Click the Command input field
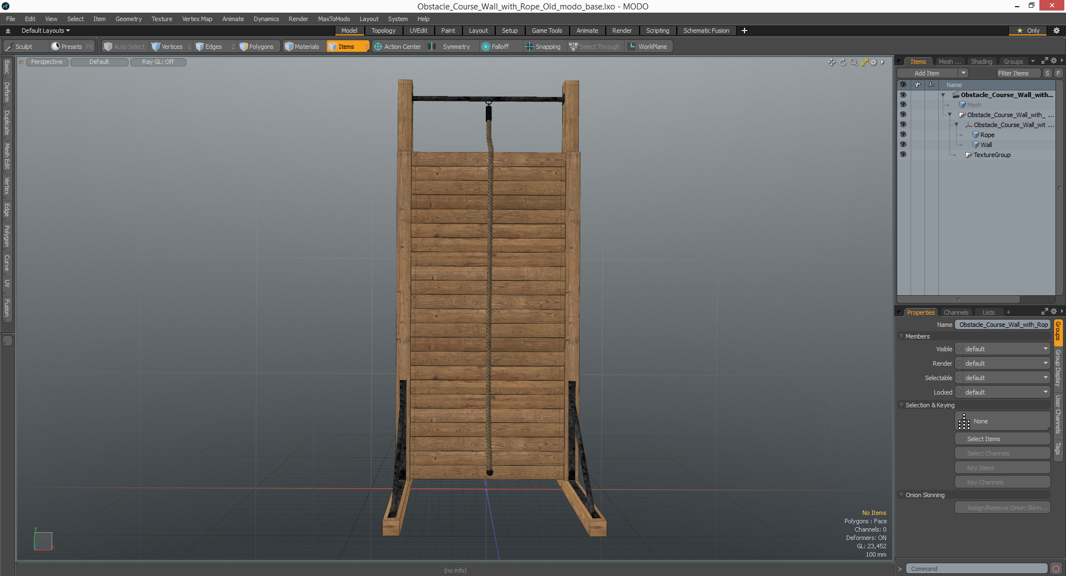Viewport: 1066px width, 576px height. pyautogui.click(x=977, y=569)
